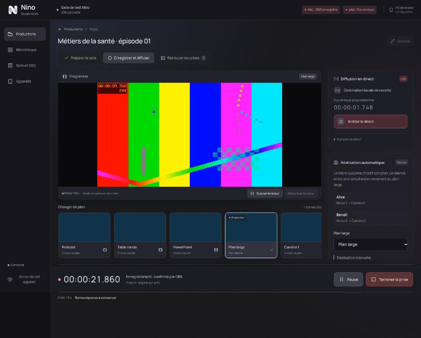The width and height of the screenshot is (421, 338).
Task: Select Enregistrer et diffuser tab
Action: click(129, 58)
